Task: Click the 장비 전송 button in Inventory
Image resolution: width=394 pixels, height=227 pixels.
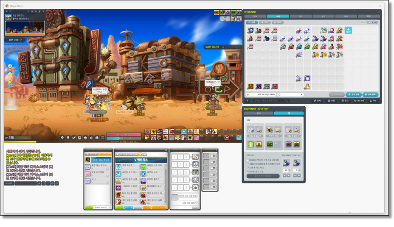Action: point(354,94)
